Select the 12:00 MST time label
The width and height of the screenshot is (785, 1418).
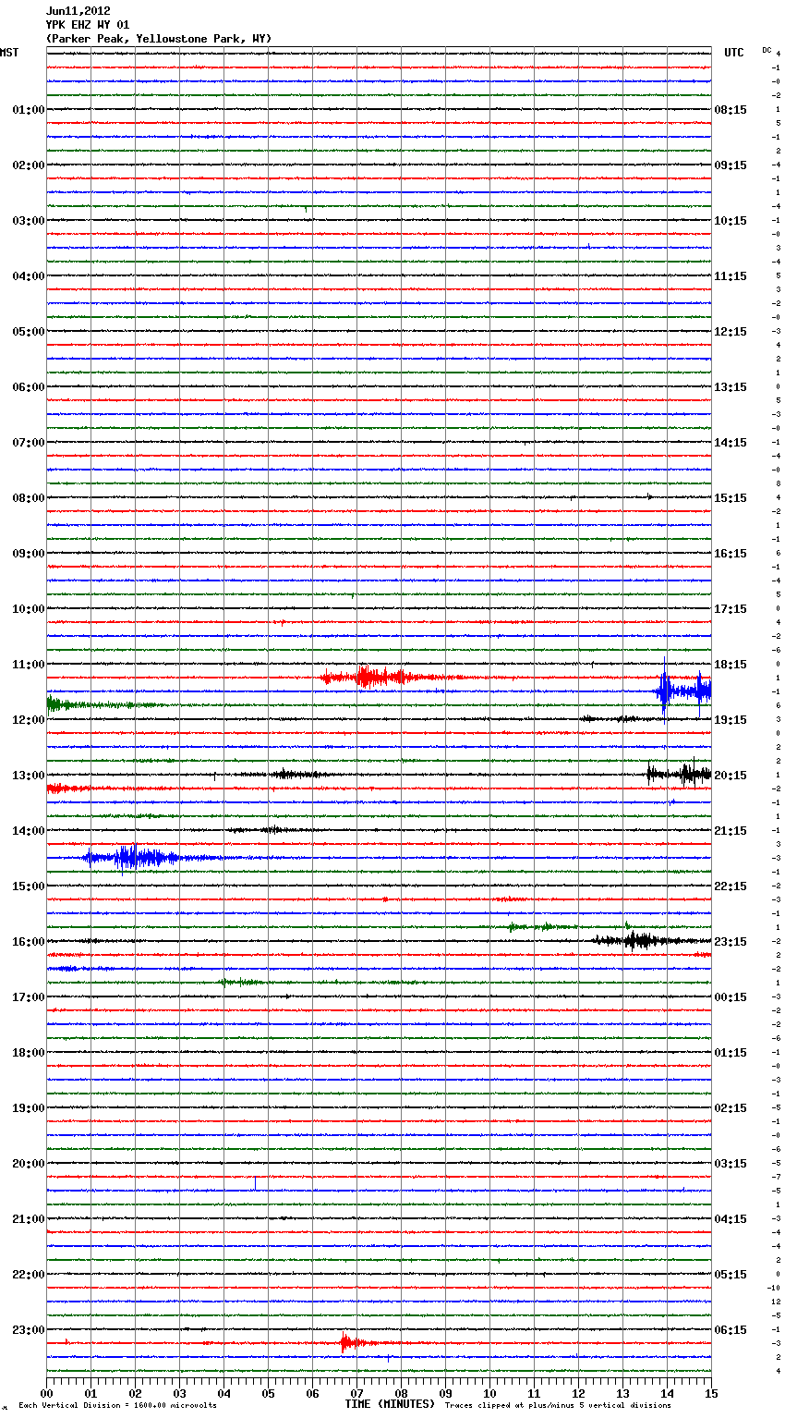pos(28,720)
